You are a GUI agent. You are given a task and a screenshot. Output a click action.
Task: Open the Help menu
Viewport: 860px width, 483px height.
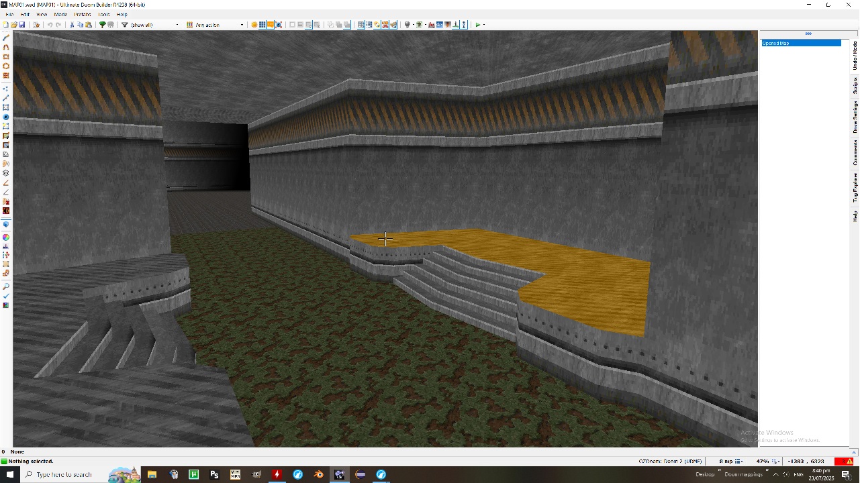pyautogui.click(x=122, y=14)
